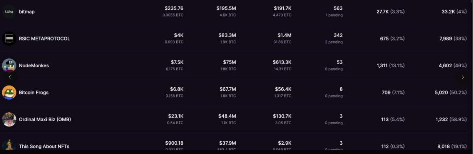Open RSIC METAPROTOCOL collection page
This screenshot has width=473, height=154.
(x=44, y=38)
